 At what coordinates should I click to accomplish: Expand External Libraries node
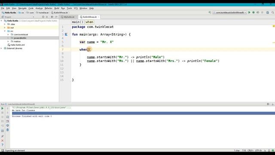[2, 48]
